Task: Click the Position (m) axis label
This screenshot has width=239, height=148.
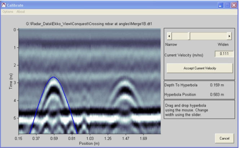Action: (x=89, y=143)
